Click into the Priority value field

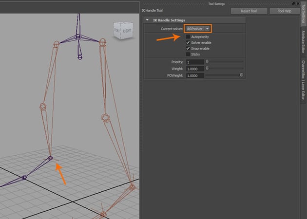coord(194,62)
